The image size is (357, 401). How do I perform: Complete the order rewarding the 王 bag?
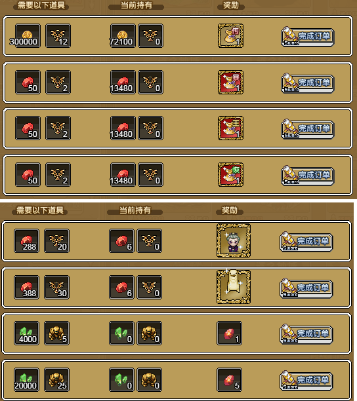coord(308,129)
